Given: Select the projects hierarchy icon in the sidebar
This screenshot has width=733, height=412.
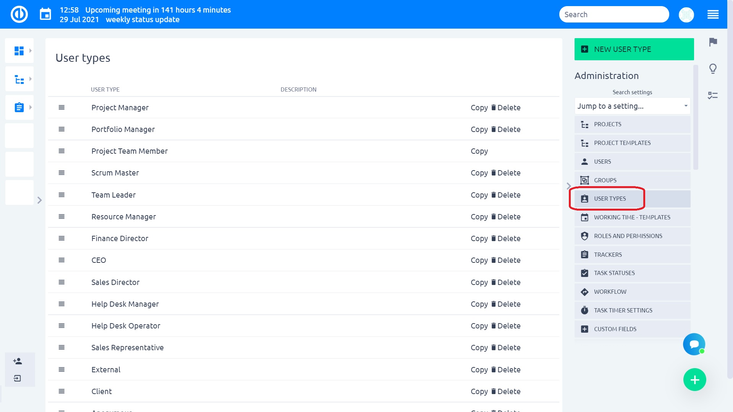Looking at the screenshot, I should tap(19, 79).
